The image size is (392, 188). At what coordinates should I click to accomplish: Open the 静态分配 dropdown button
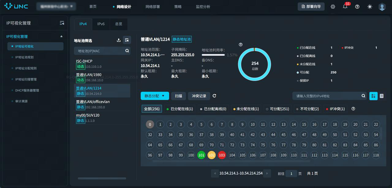click(x=155, y=96)
